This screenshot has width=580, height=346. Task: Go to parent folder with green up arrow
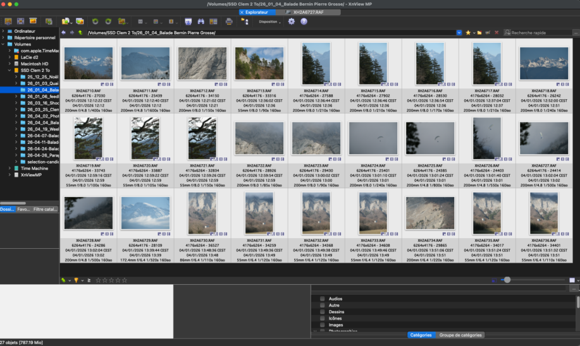pyautogui.click(x=80, y=32)
